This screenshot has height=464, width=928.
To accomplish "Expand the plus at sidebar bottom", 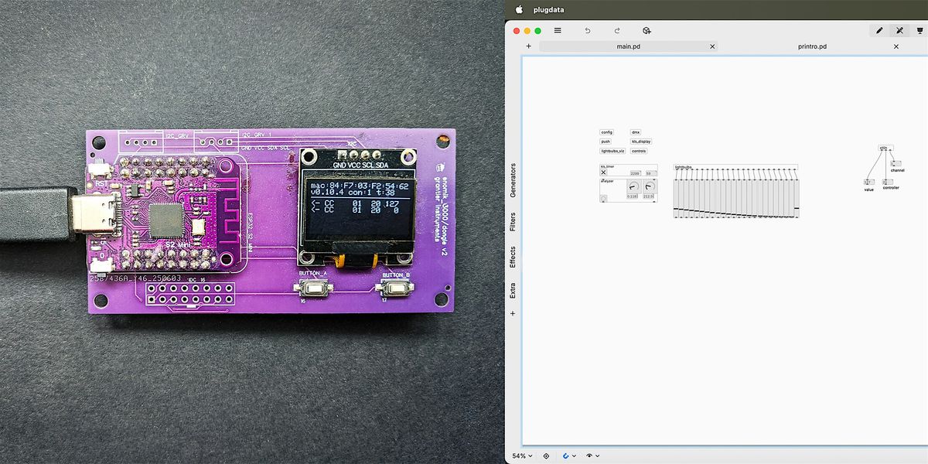I will [x=513, y=313].
